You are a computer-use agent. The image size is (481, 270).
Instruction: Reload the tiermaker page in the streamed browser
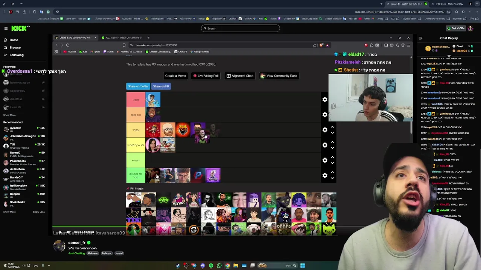coord(68,45)
